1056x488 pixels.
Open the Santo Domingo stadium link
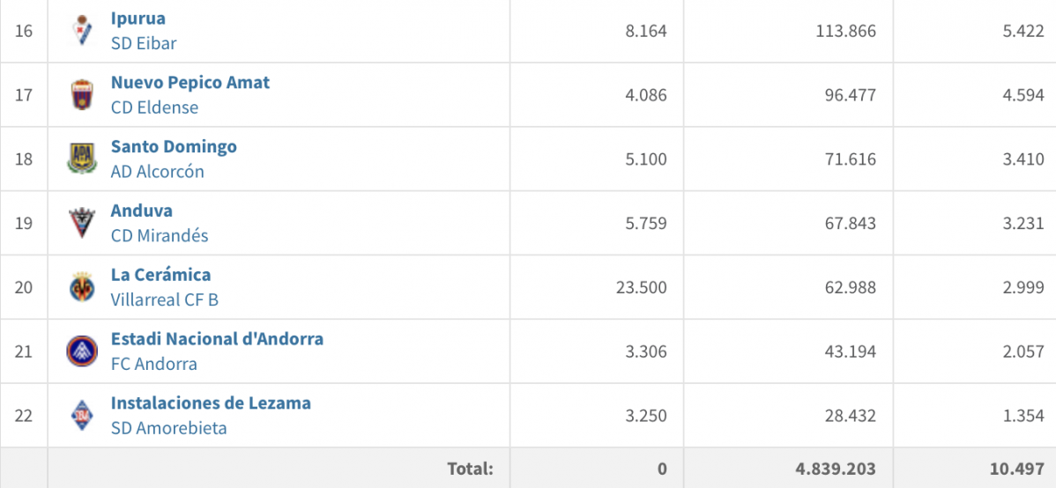tap(174, 146)
